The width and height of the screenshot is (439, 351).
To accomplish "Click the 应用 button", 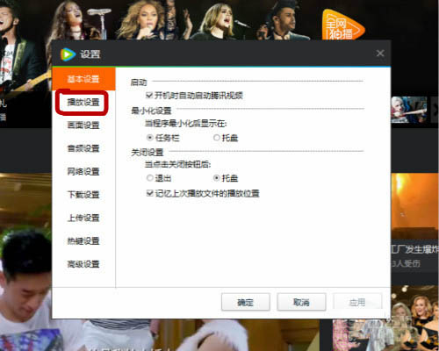I will tap(357, 302).
